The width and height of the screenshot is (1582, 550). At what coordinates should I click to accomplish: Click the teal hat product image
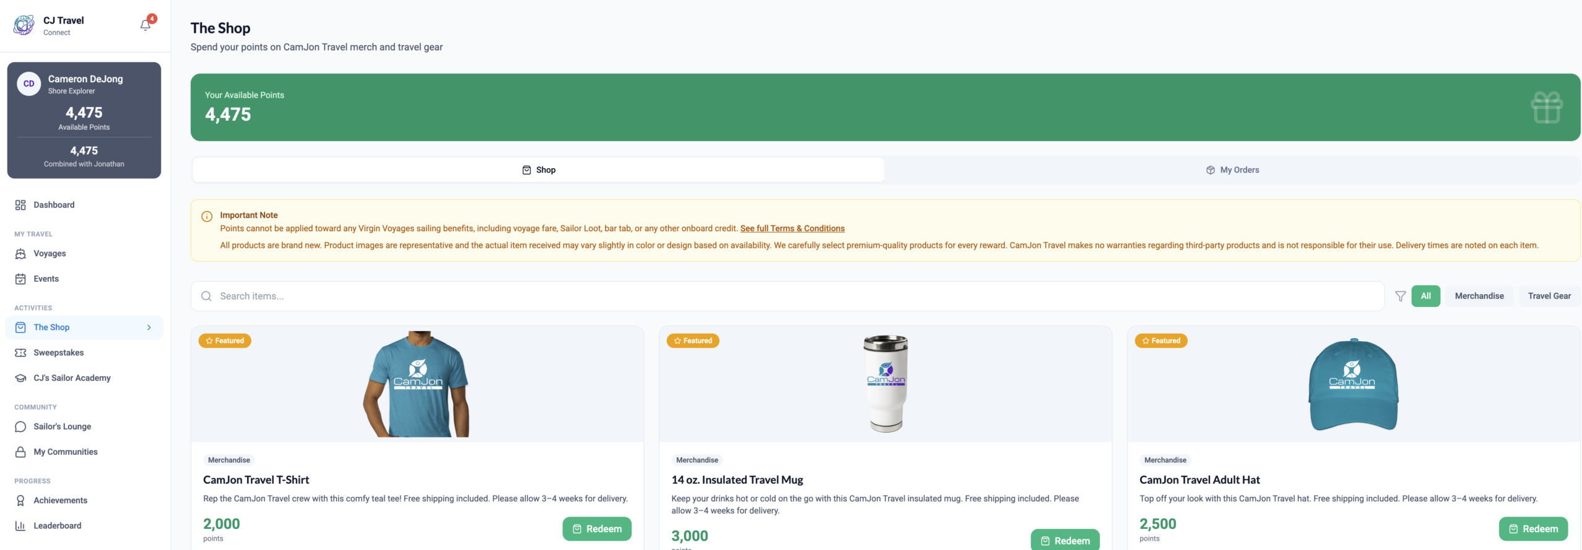(x=1353, y=384)
